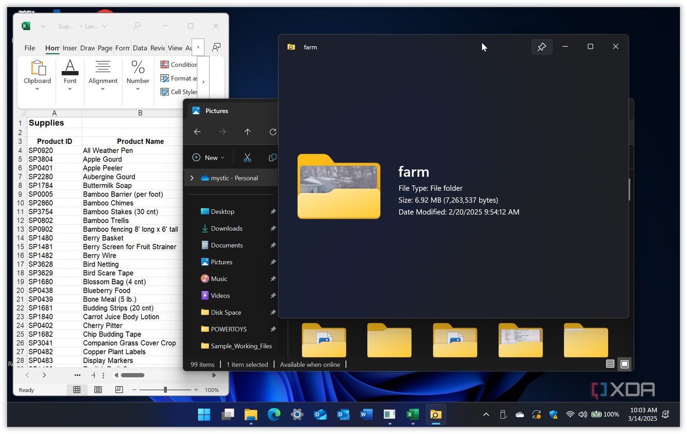Go to next sheet in Excel
The width and height of the screenshot is (687, 434).
44,375
